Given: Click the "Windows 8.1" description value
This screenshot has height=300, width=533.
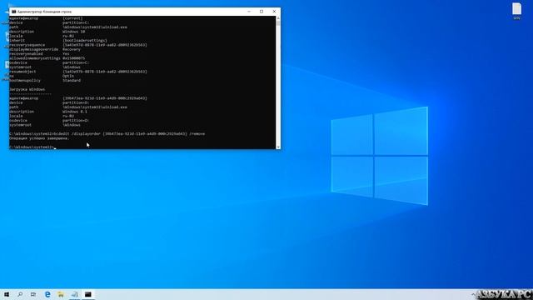Looking at the screenshot, I should [75, 112].
